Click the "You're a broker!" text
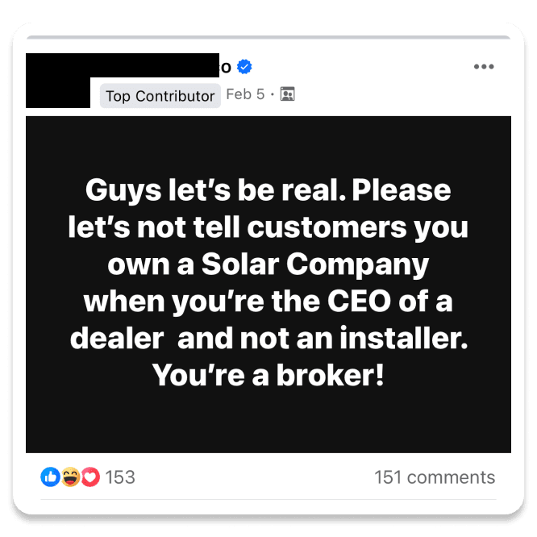This screenshot has width=537, height=537. click(268, 374)
